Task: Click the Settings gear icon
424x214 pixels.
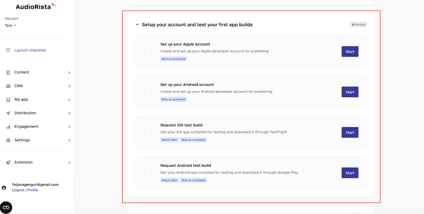Action: [8, 140]
